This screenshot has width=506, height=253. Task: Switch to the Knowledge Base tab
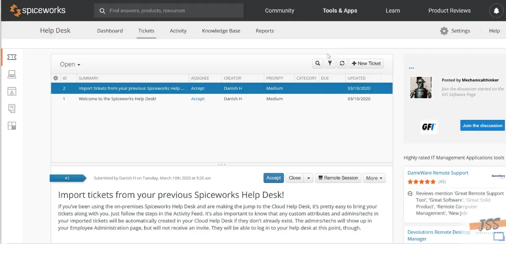(221, 31)
